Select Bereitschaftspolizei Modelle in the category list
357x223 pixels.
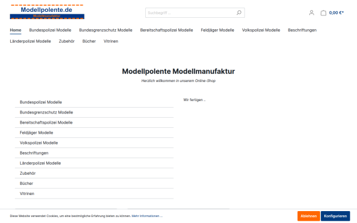94,123
